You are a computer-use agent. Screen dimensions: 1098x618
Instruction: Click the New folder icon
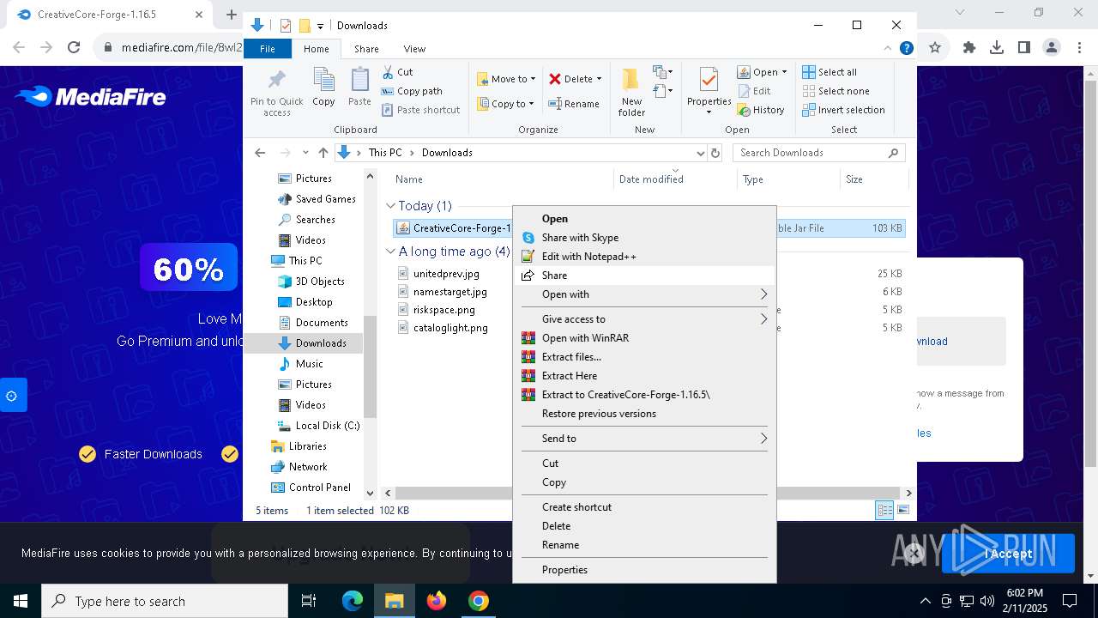[630, 80]
